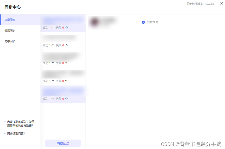
Task: Select the first sync record entry
Action: coord(63,23)
